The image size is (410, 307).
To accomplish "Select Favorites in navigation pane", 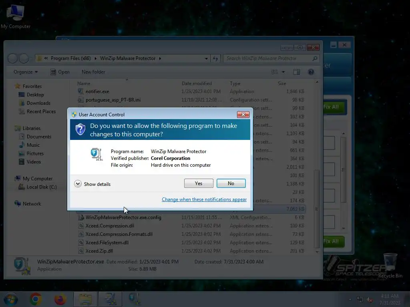I will [32, 86].
